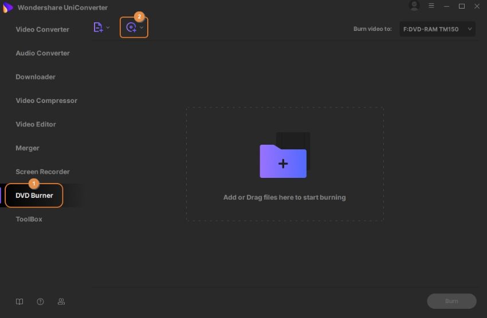The image size is (487, 318).
Task: Click the purple folder plus icon
Action: pyautogui.click(x=283, y=161)
